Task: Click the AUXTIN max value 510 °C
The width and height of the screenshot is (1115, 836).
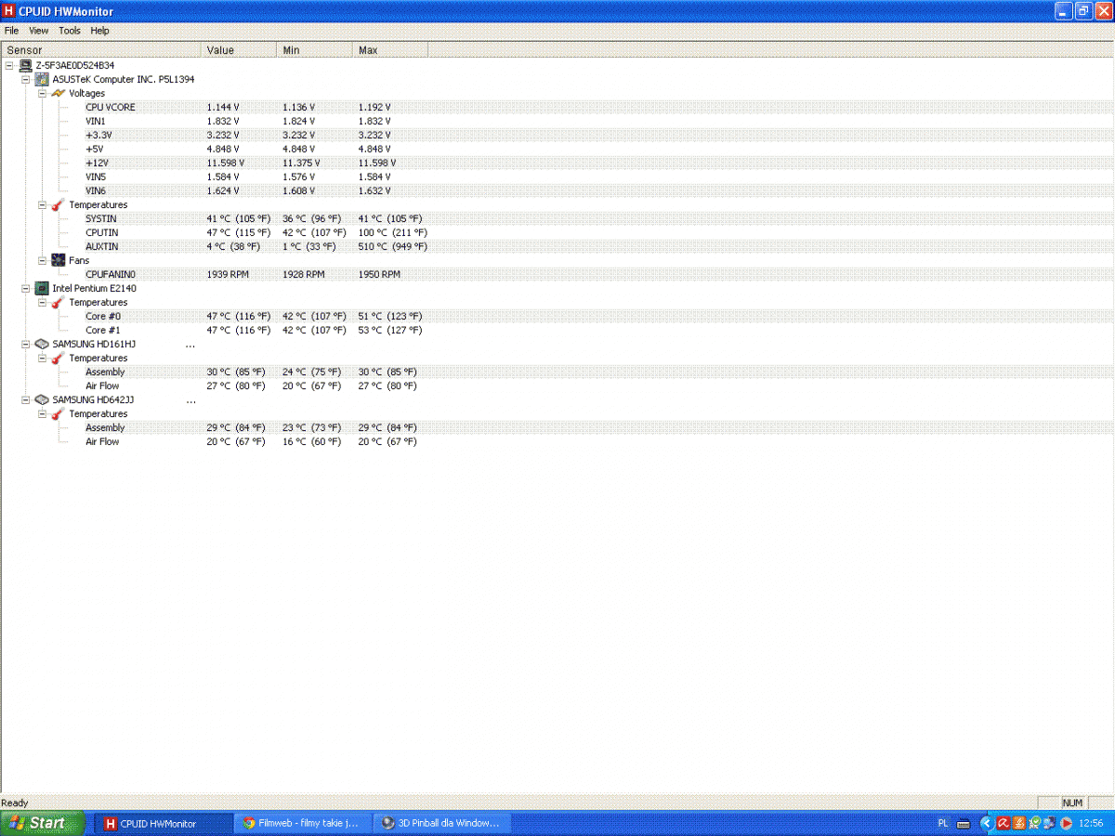Action: coord(393,246)
